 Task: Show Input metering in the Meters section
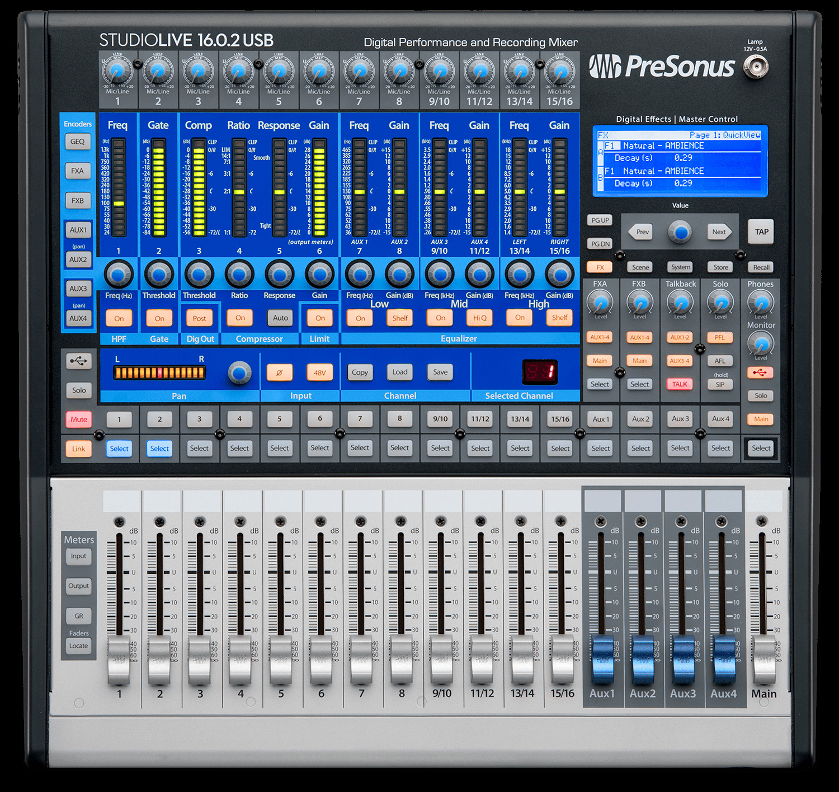click(x=78, y=556)
